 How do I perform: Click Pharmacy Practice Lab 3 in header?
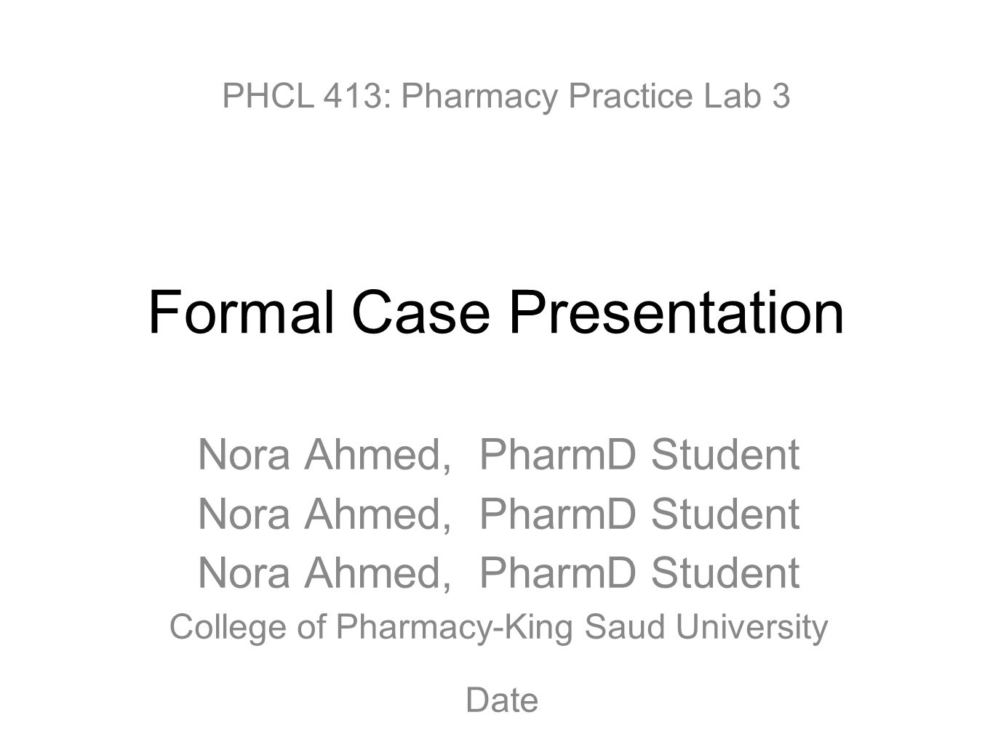point(596,96)
